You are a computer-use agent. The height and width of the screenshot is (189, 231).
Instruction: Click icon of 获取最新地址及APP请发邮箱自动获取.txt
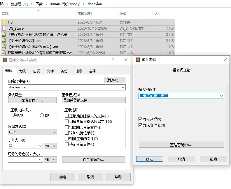tap(4, 53)
